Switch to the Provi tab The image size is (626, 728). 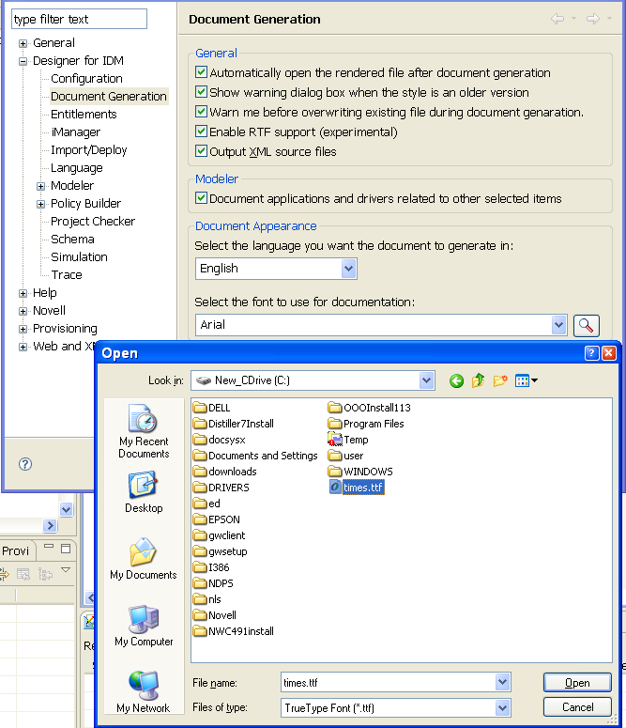coord(15,551)
